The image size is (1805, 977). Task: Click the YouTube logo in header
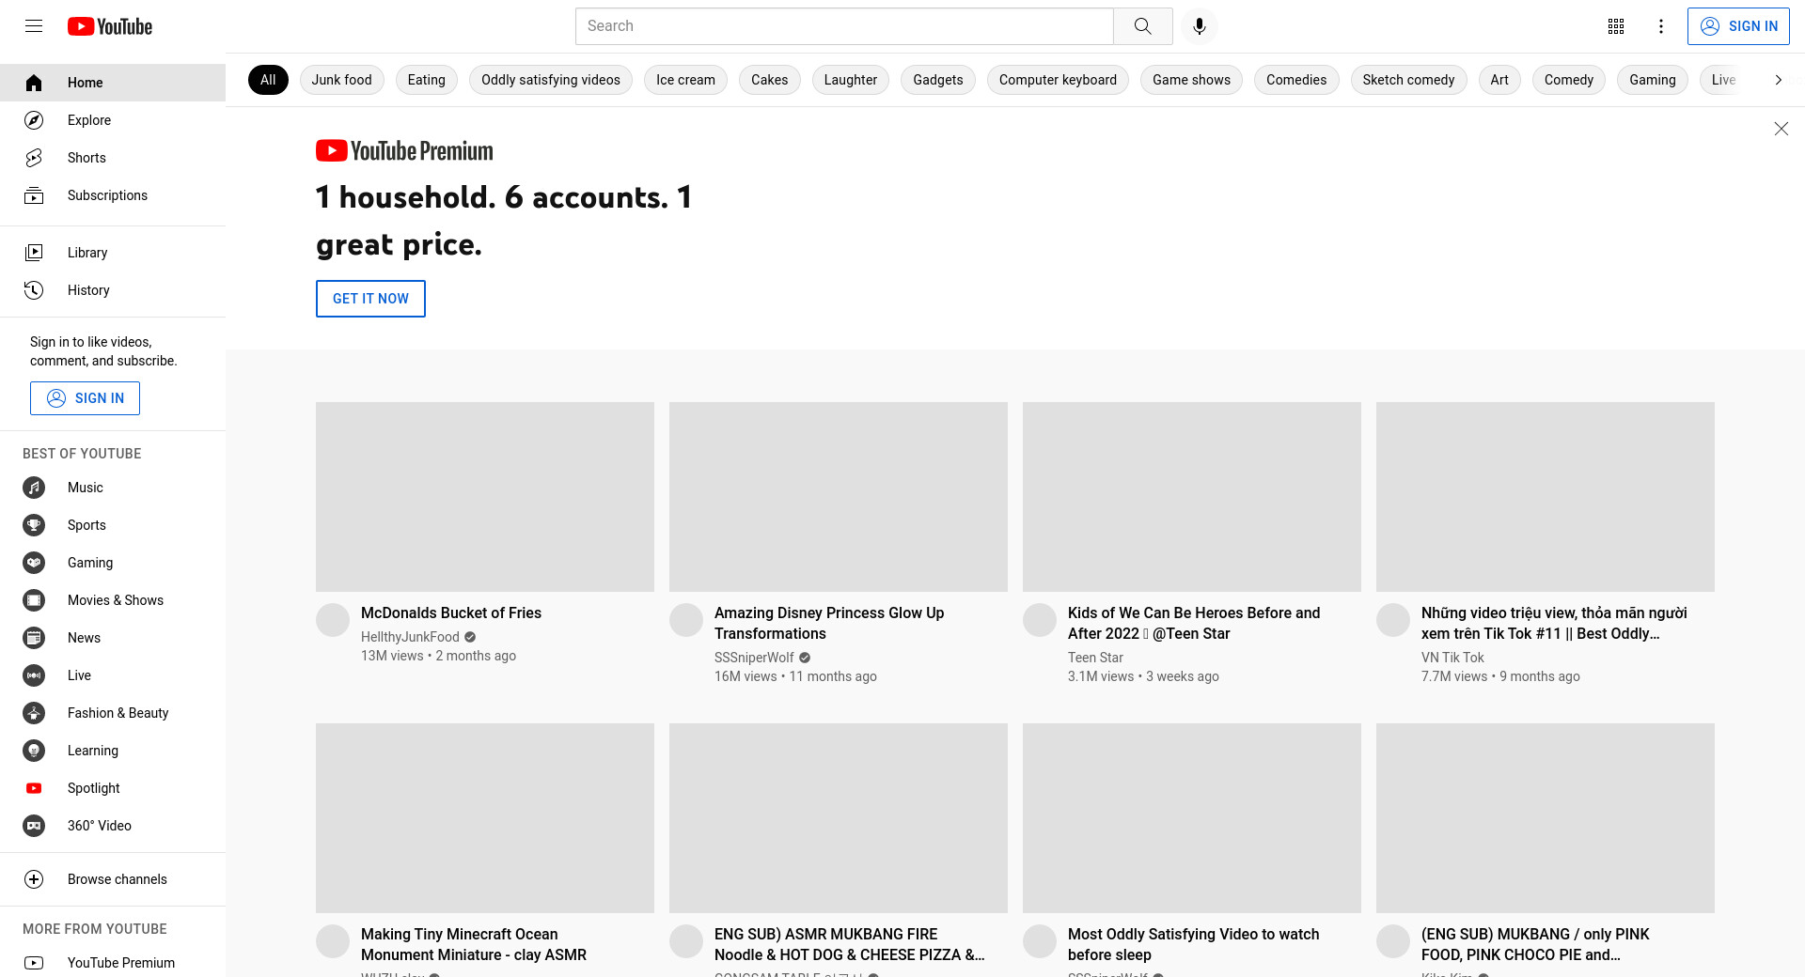[x=110, y=26]
